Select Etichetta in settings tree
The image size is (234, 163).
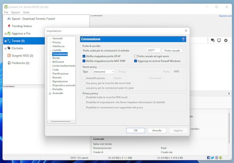[57, 89]
